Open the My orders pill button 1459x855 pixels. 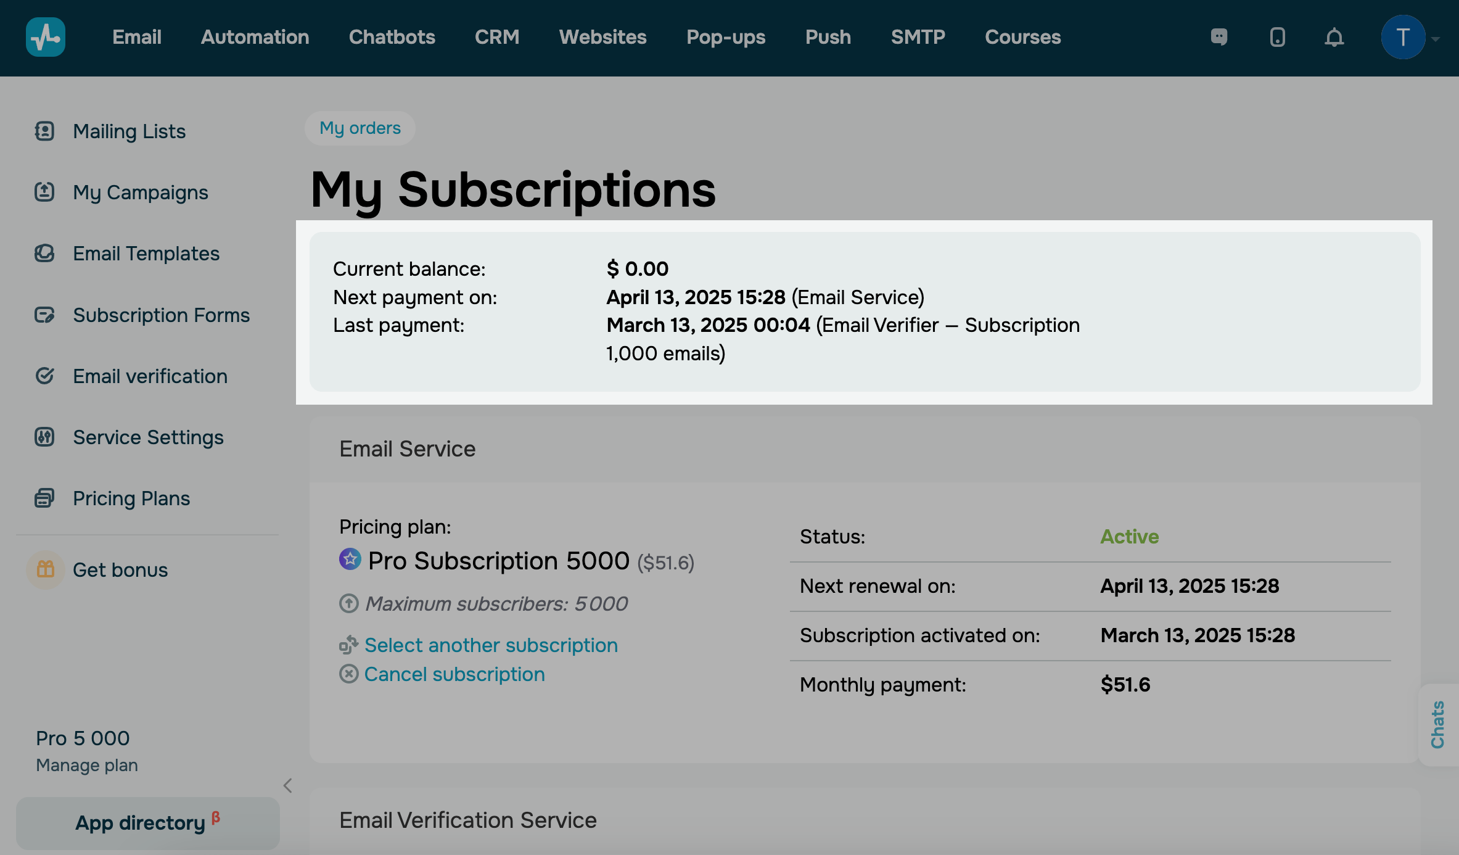point(360,128)
